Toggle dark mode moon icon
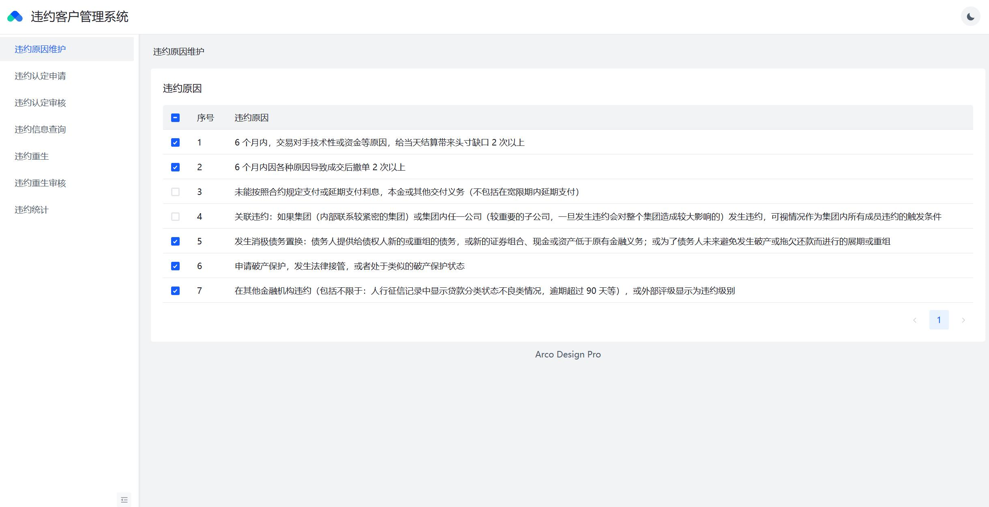The width and height of the screenshot is (989, 507). tap(970, 17)
